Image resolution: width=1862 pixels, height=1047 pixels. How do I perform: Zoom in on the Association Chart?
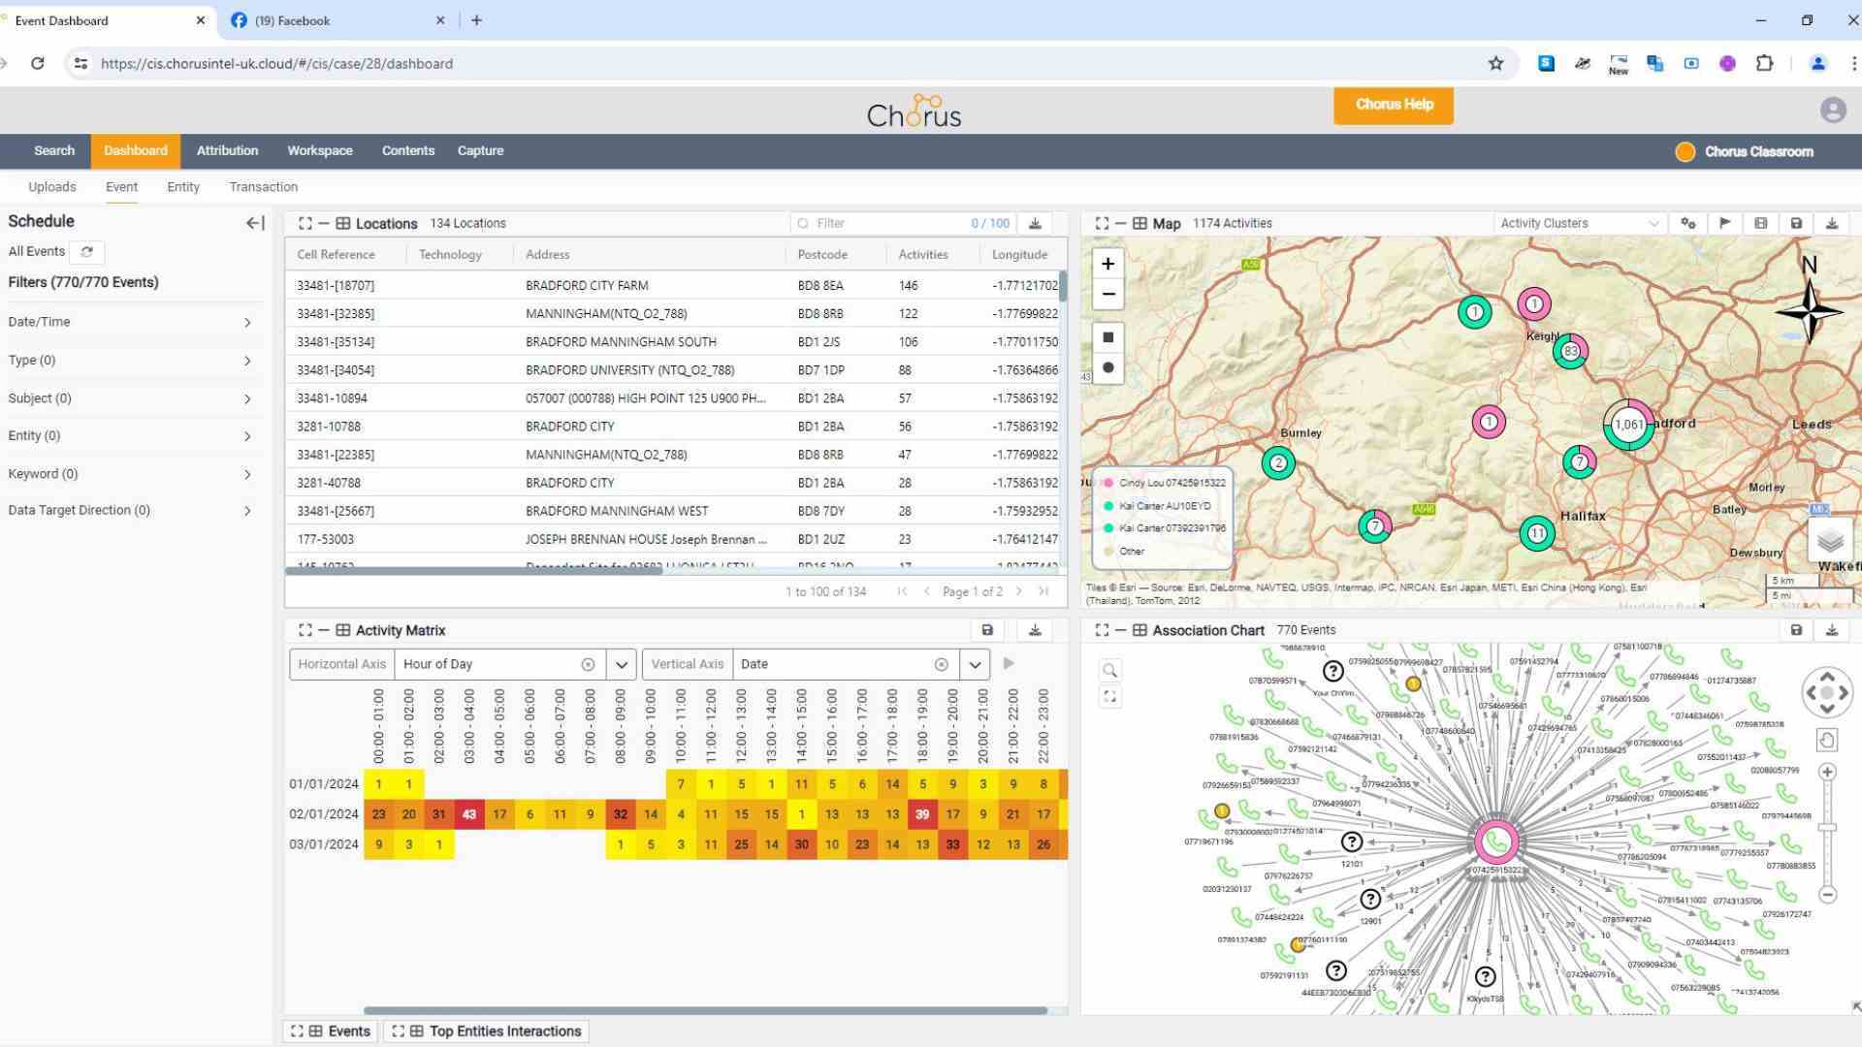(x=1827, y=772)
